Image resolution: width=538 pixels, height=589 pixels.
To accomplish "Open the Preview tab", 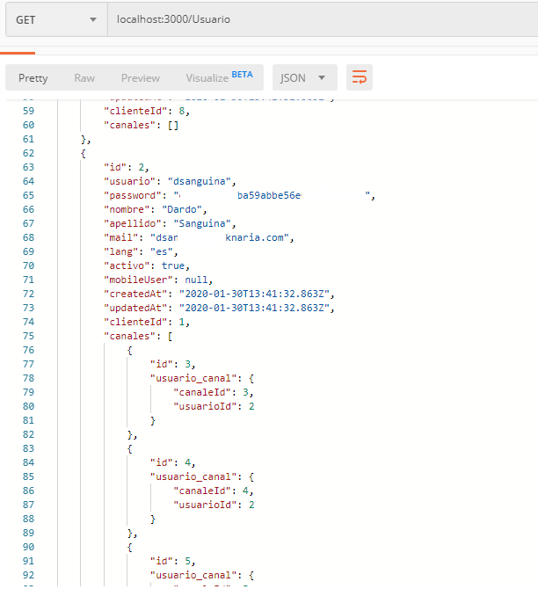I will click(141, 78).
